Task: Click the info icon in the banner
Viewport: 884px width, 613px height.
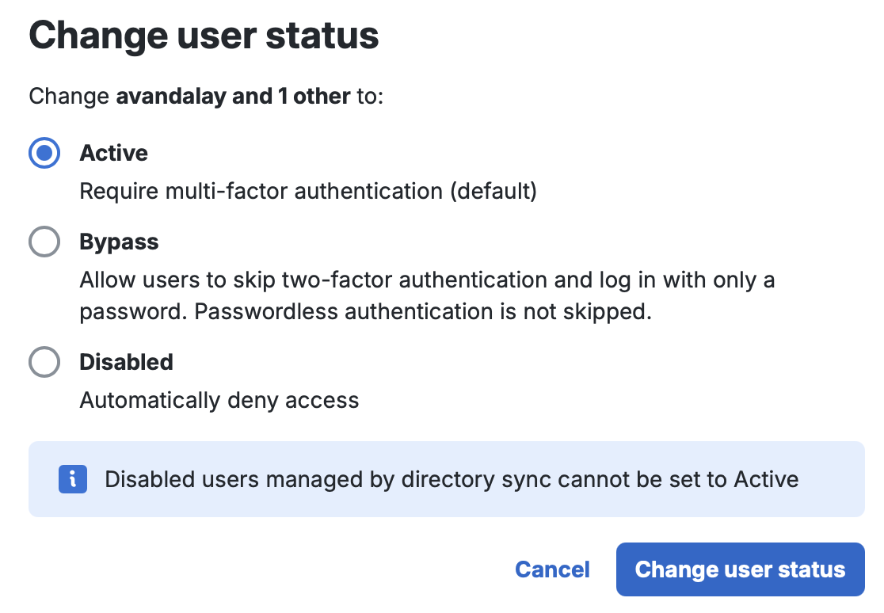Action: (x=72, y=479)
